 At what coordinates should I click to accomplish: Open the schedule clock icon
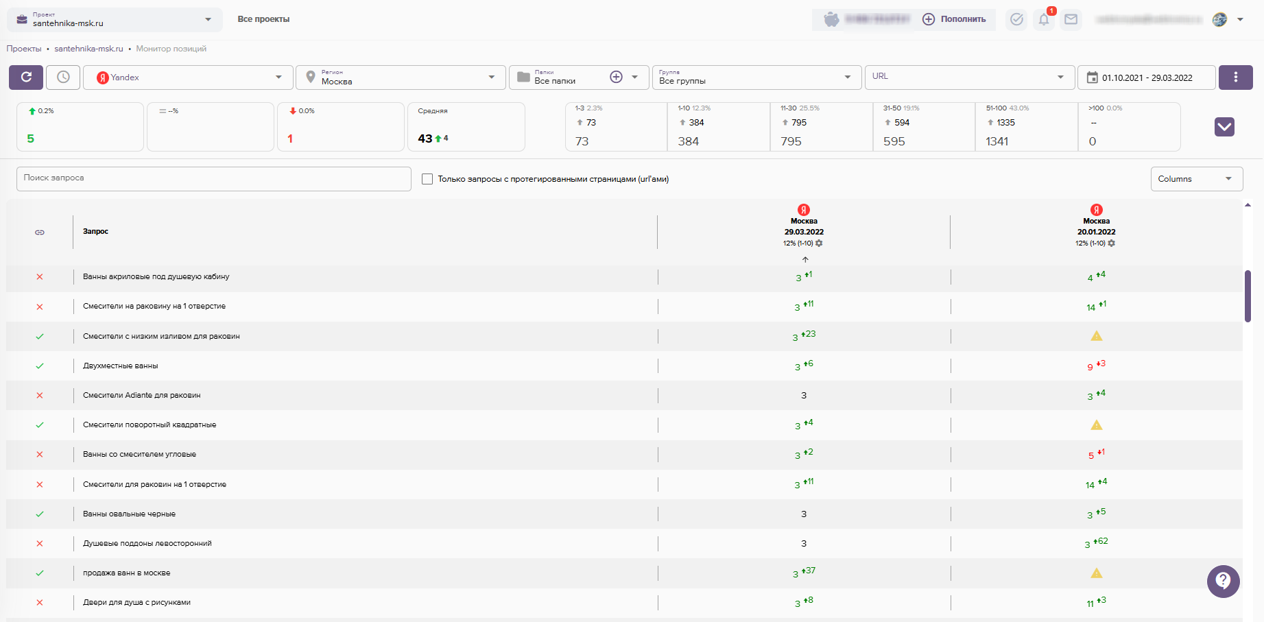(63, 77)
